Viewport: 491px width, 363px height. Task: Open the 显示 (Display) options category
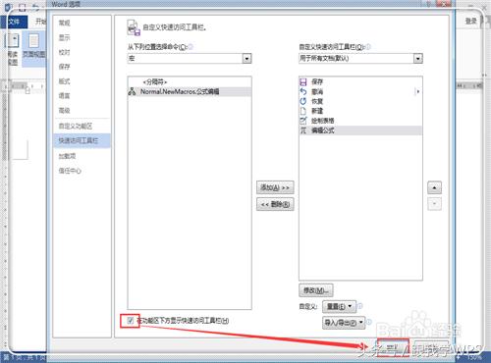coord(64,37)
